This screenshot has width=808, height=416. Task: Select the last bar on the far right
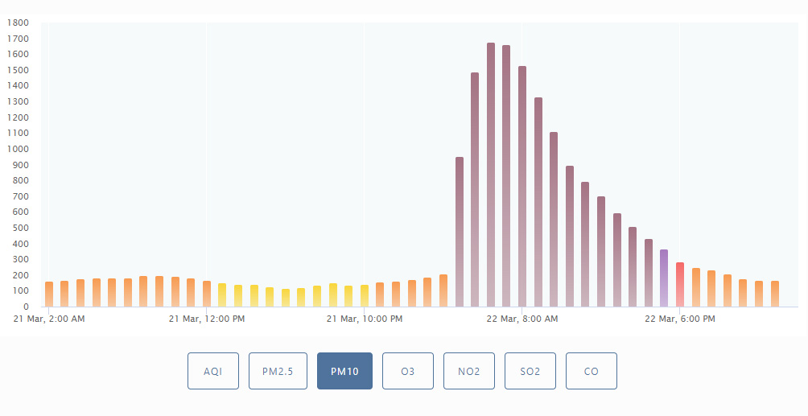click(x=774, y=294)
